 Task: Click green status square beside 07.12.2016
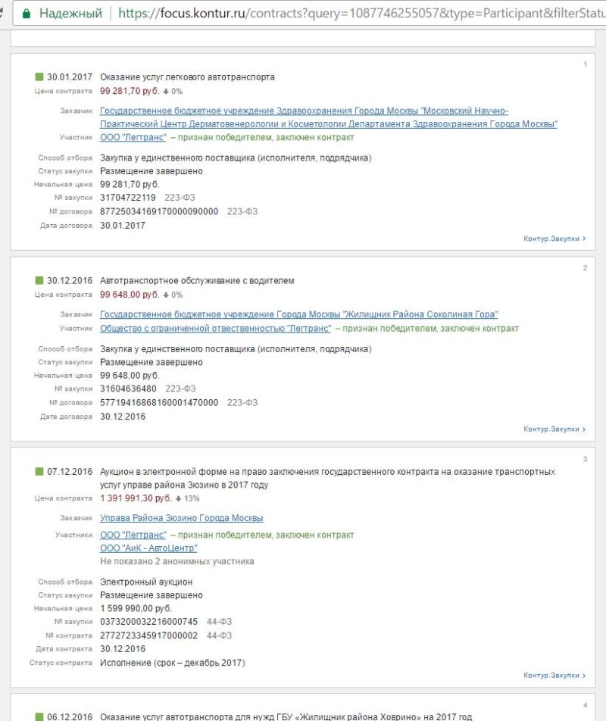coord(39,471)
